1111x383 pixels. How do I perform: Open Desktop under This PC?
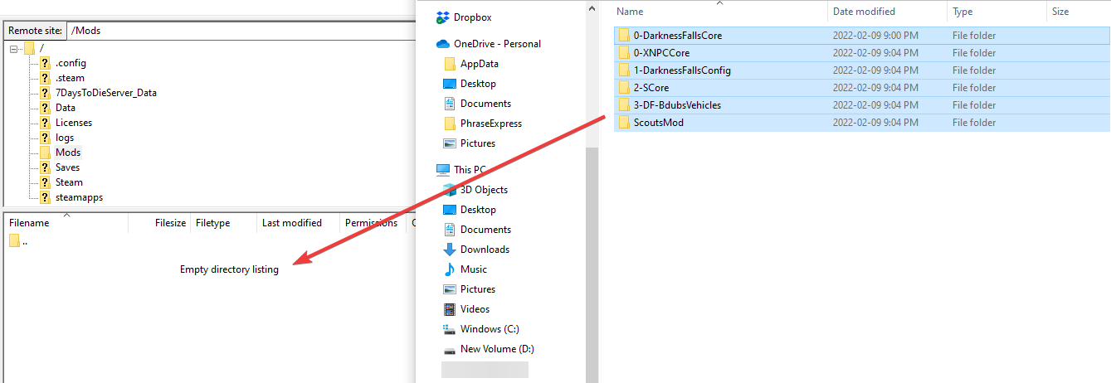[478, 210]
